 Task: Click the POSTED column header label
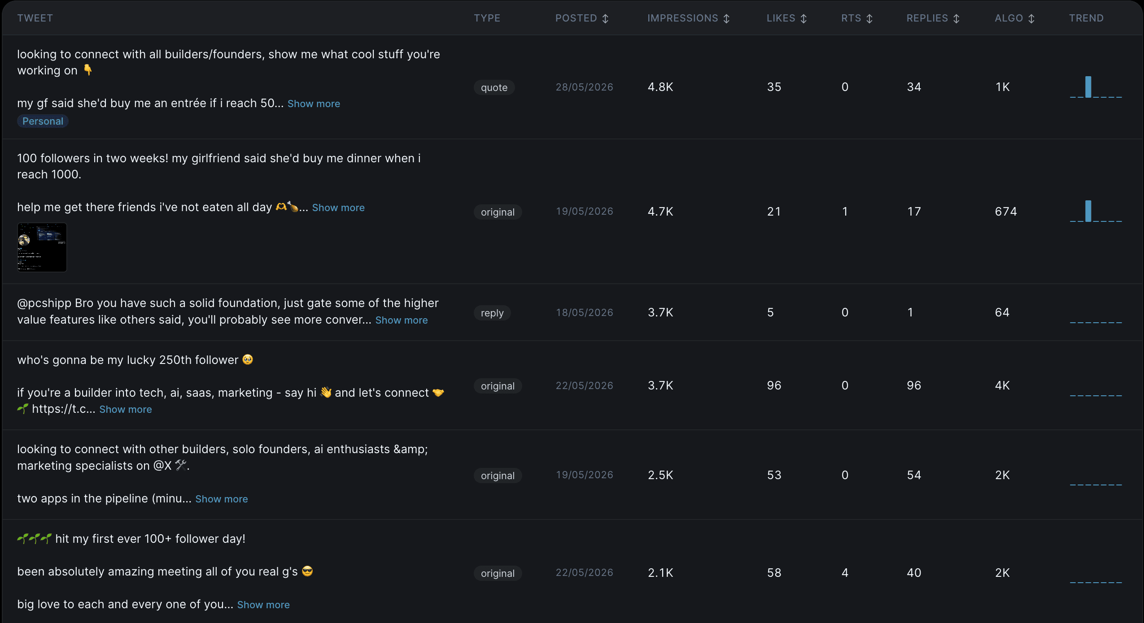pyautogui.click(x=576, y=18)
